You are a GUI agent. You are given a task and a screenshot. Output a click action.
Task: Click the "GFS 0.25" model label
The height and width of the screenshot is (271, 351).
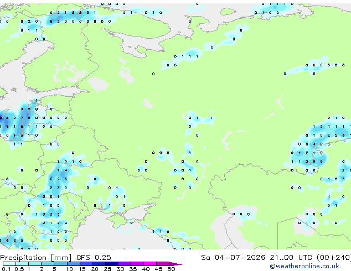coord(94,258)
